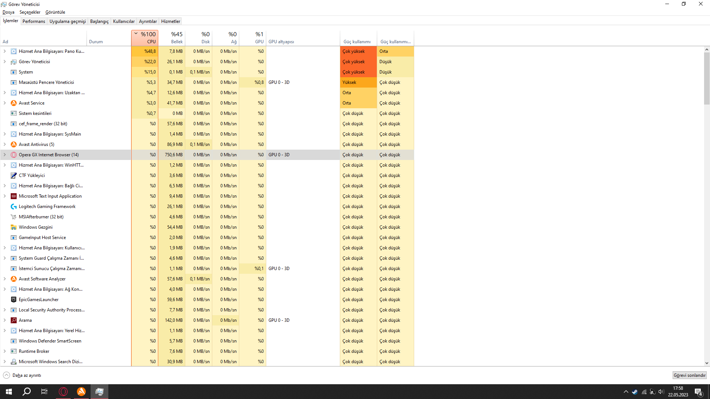Screen dimensions: 710x399
Task: Switch to the Başlangıç tab
Action: pyautogui.click(x=99, y=21)
